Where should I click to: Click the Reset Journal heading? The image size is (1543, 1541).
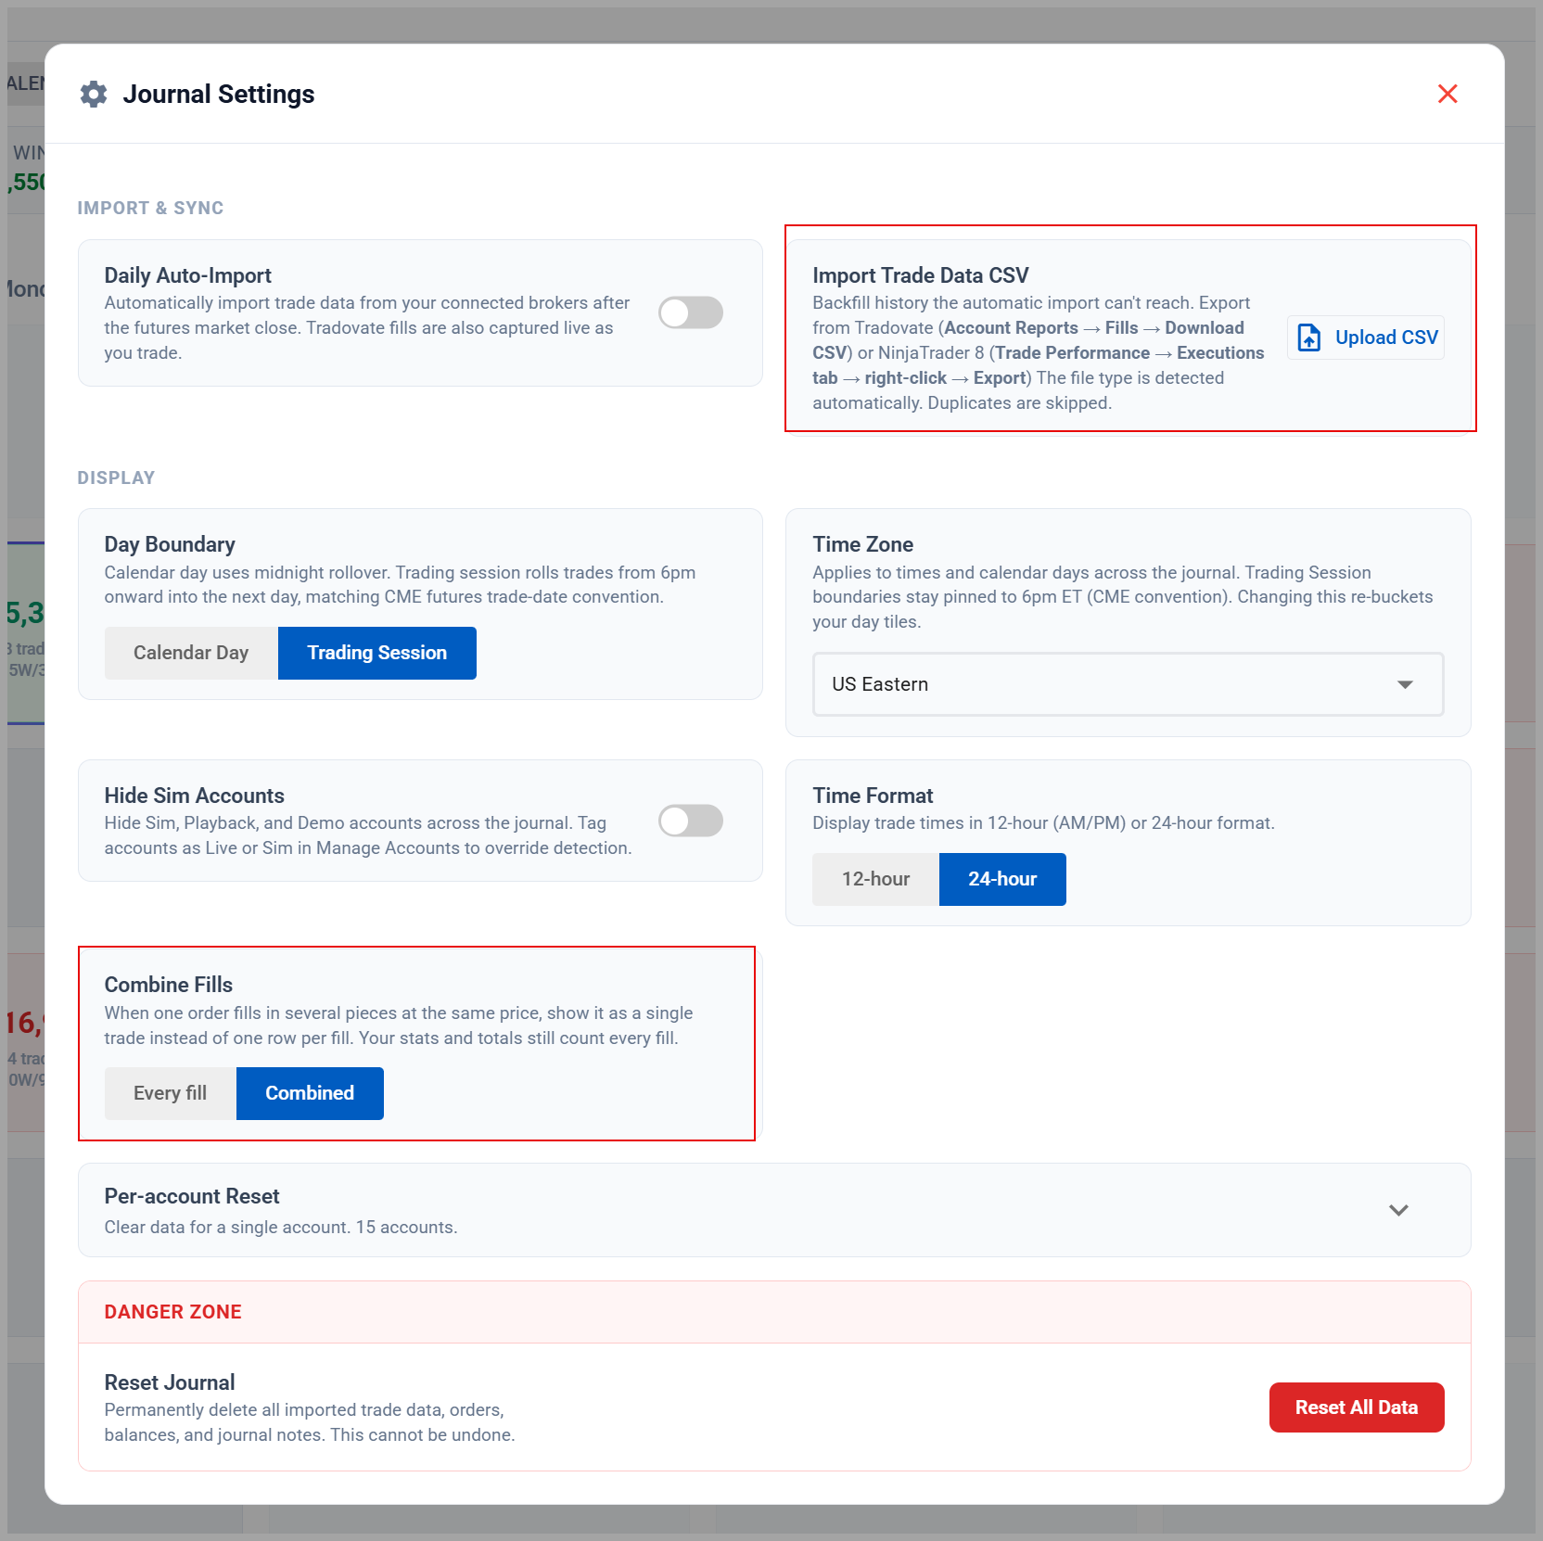point(169,1382)
